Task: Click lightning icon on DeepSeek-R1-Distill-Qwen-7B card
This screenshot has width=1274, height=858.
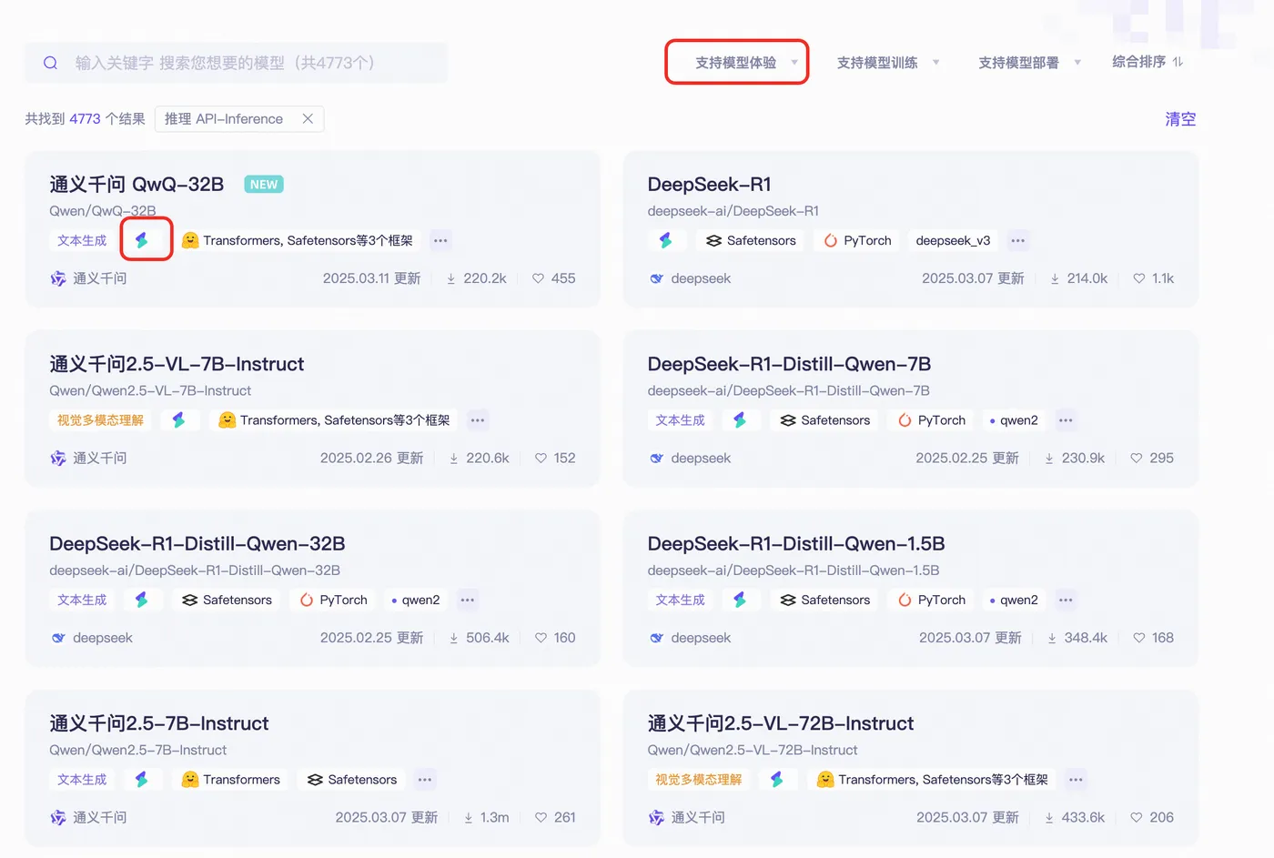Action: click(741, 420)
